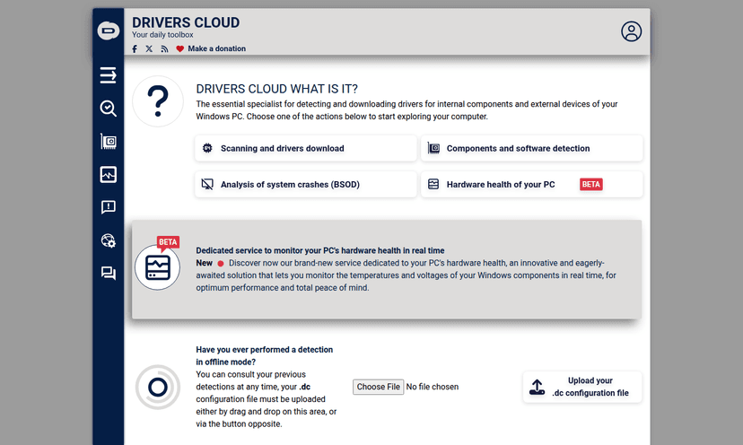Click the upload arrow icon

click(x=537, y=388)
